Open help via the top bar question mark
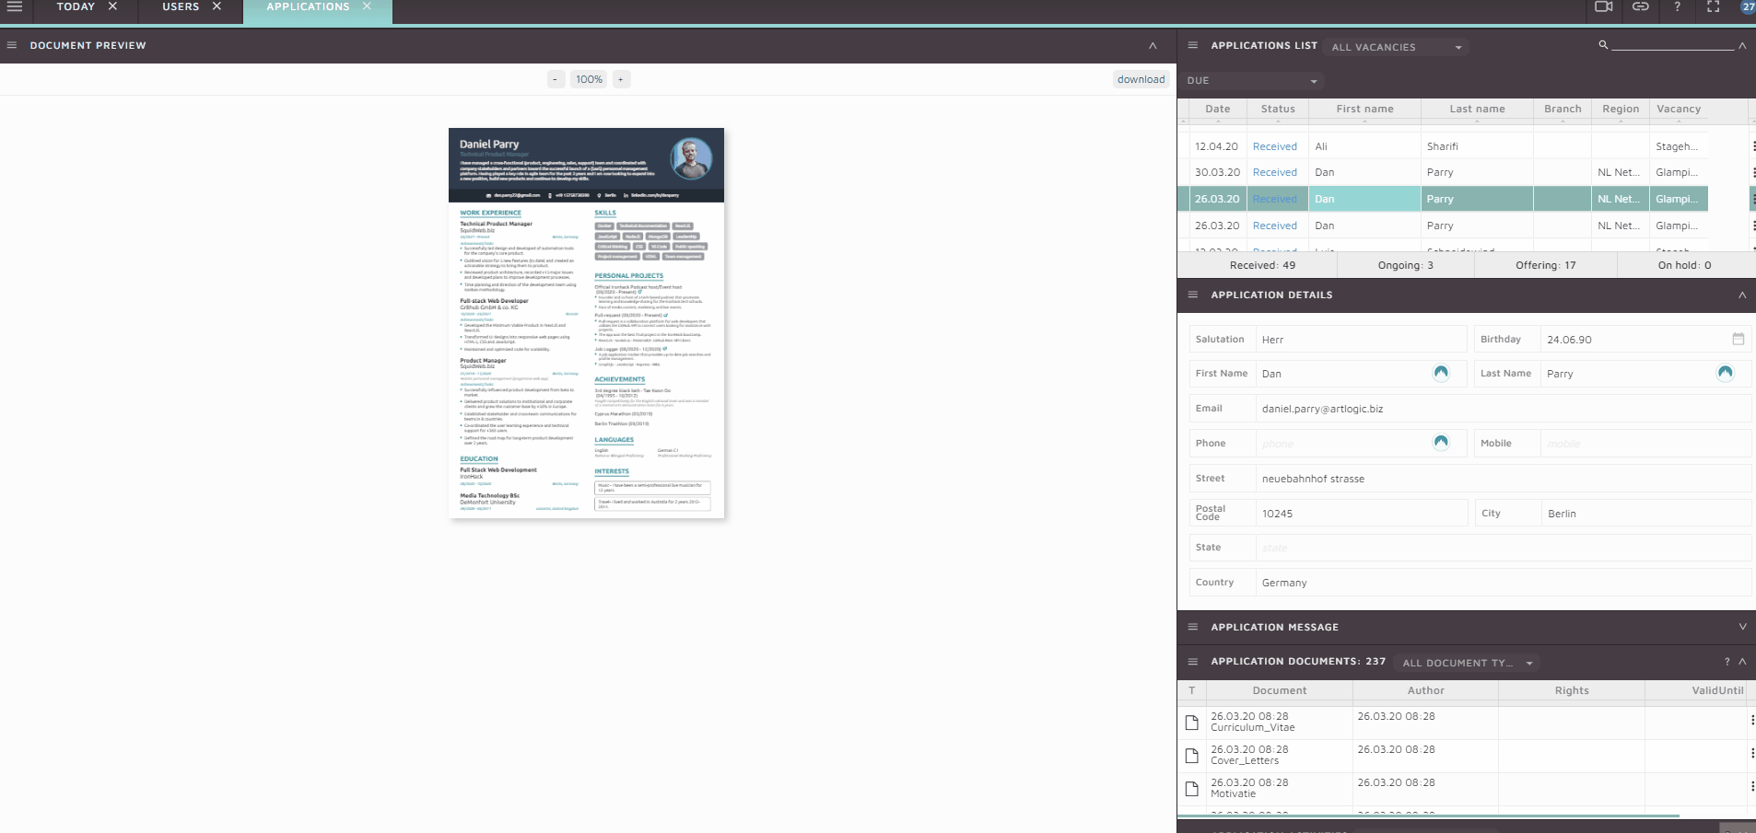Viewport: 1756px width, 833px height. point(1677,6)
